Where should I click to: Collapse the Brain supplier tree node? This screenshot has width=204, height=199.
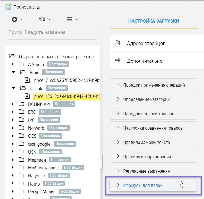coord(13,72)
